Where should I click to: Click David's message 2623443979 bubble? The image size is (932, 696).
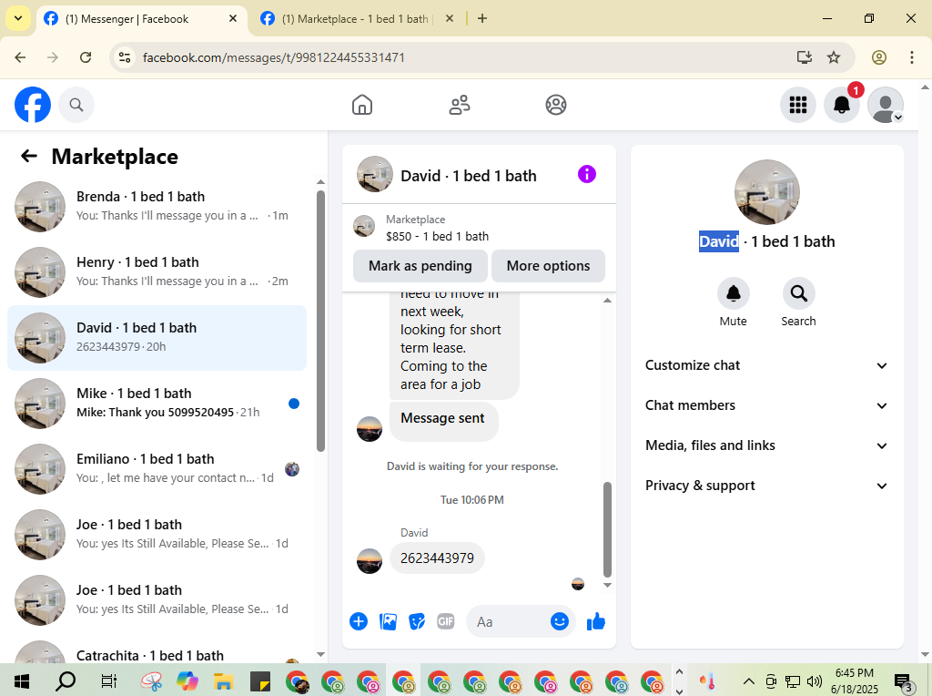click(437, 558)
